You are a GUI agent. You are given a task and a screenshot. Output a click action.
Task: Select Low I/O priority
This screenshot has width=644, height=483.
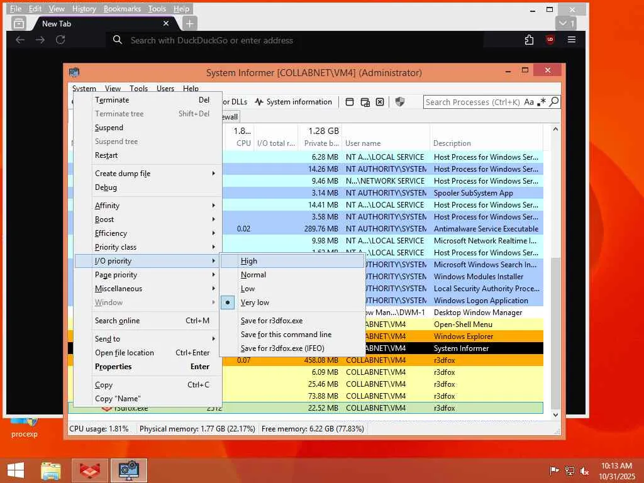point(292,289)
